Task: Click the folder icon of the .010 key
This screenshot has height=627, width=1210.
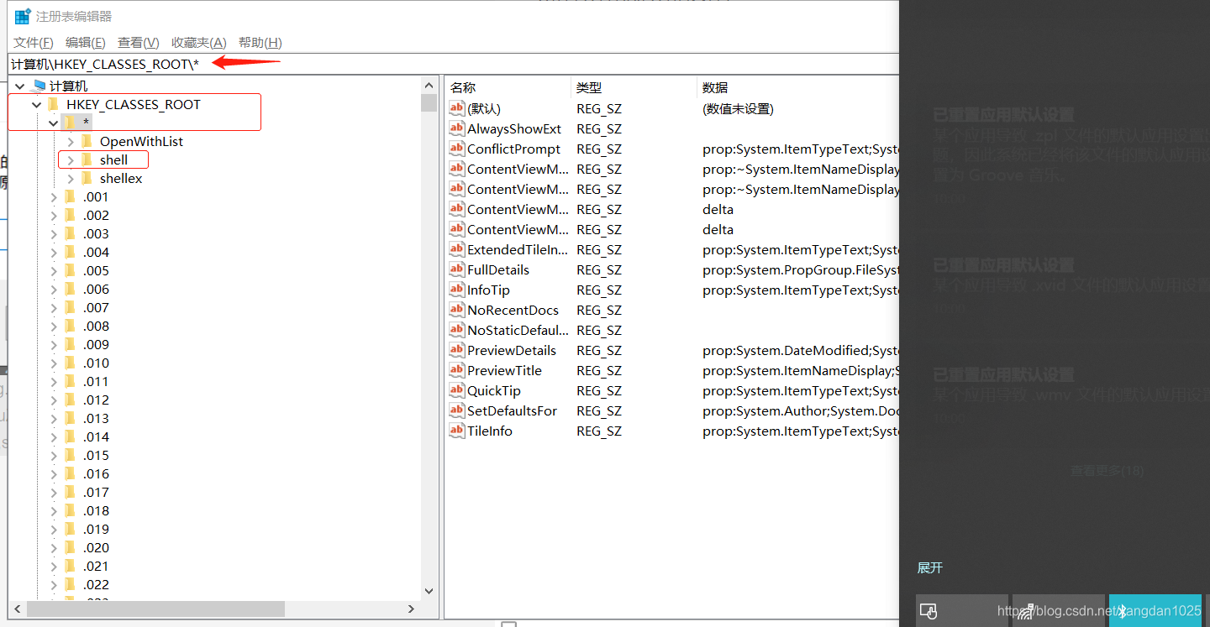Action: coord(71,363)
